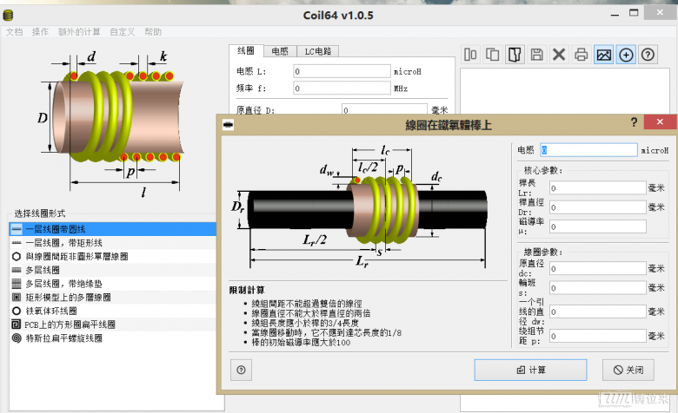Open the 额外的计算 menu

coord(79,32)
